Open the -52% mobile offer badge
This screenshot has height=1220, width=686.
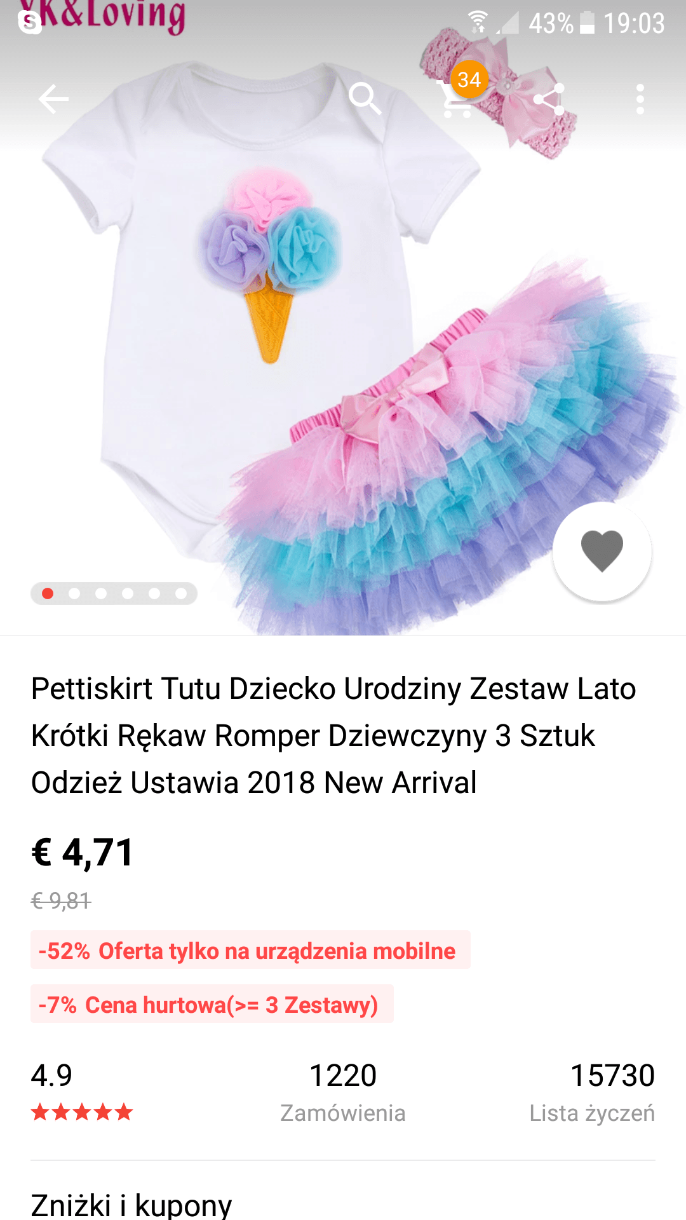pos(250,950)
